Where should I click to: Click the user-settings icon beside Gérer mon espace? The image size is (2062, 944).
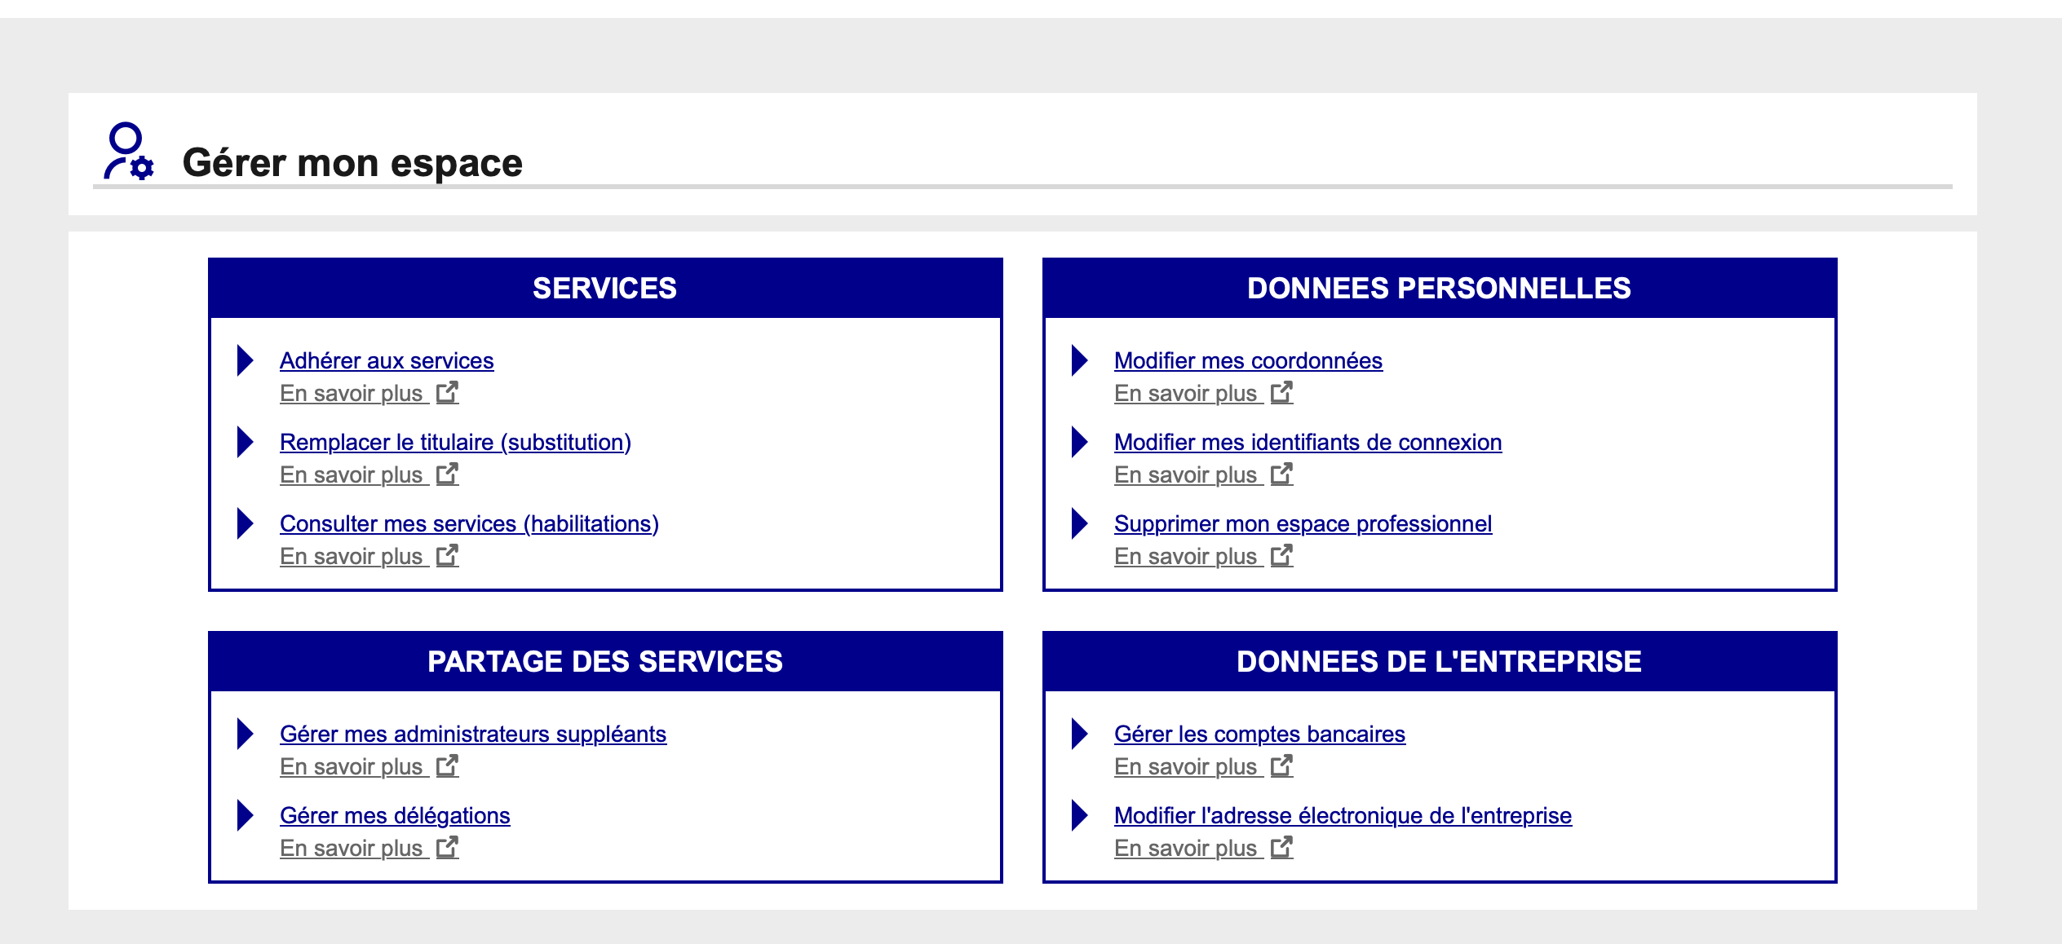click(129, 152)
